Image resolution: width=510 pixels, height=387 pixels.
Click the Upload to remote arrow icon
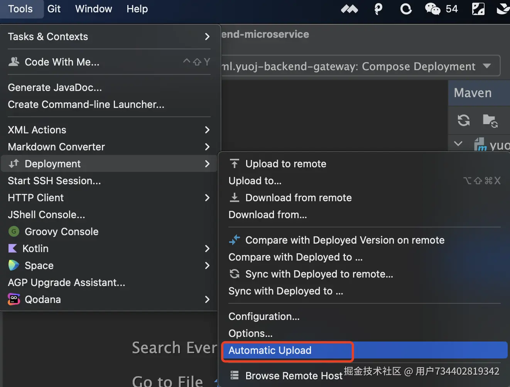pyautogui.click(x=235, y=164)
